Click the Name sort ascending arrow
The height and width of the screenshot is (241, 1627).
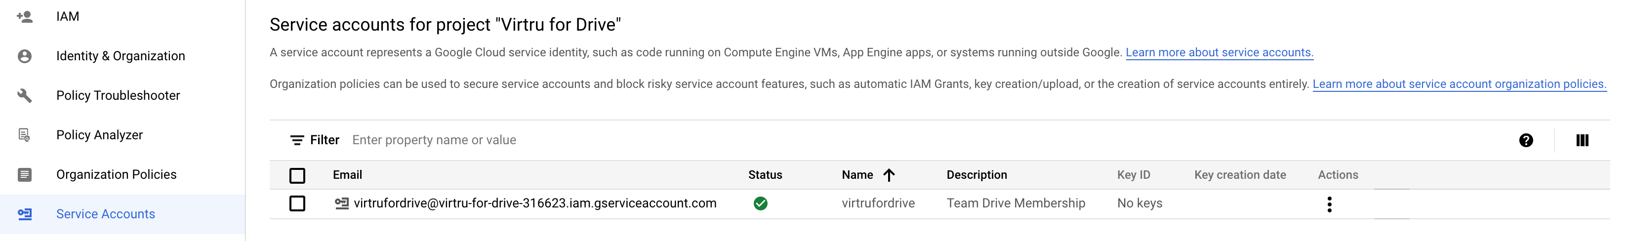(889, 175)
